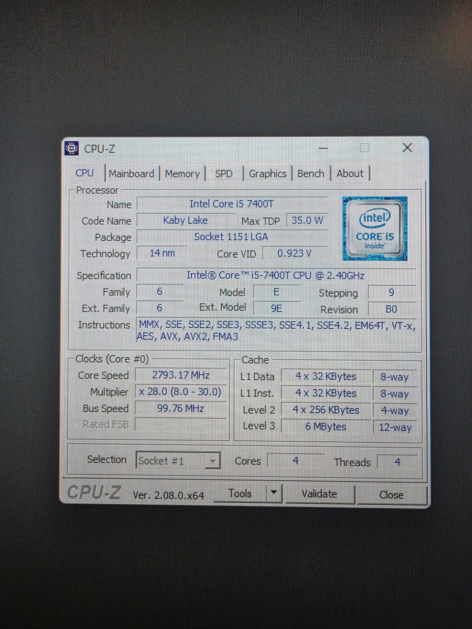
Task: Click the Bus Speed value 99.76 MHz
Action: [x=181, y=408]
